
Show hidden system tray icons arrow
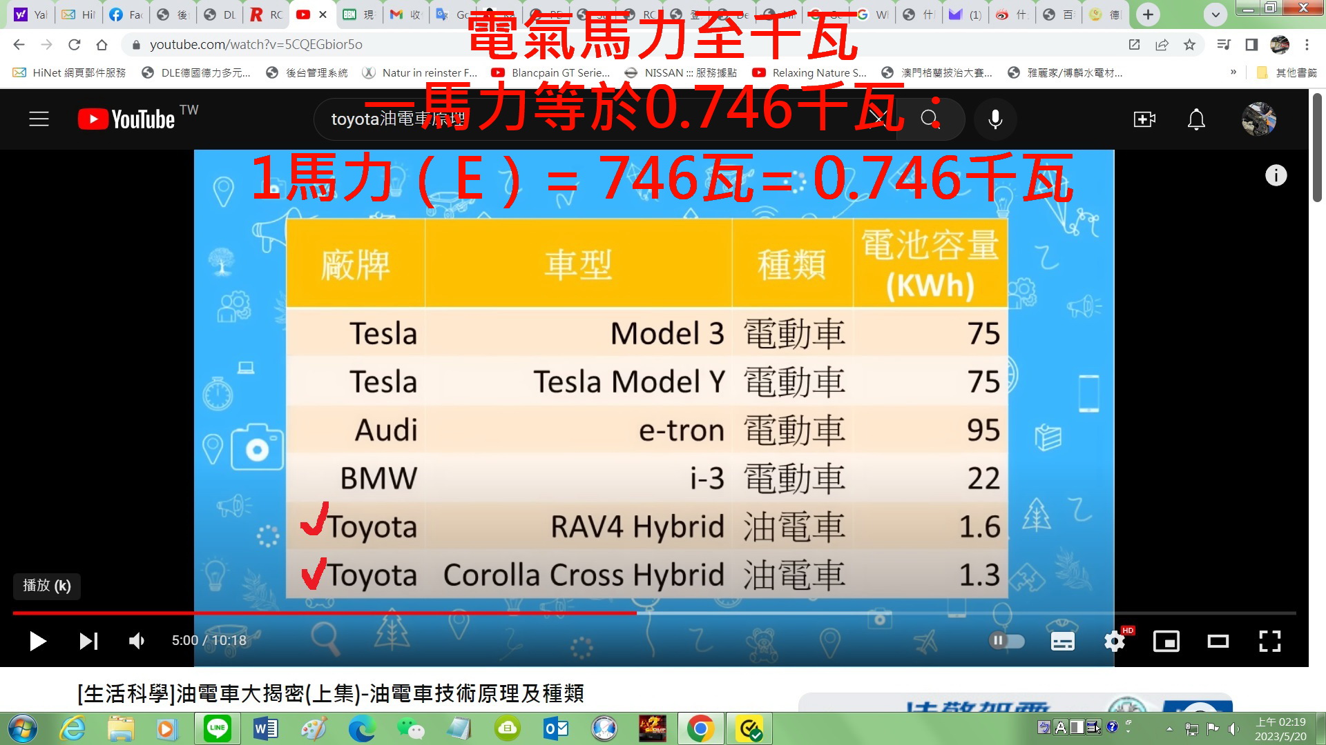click(x=1169, y=728)
